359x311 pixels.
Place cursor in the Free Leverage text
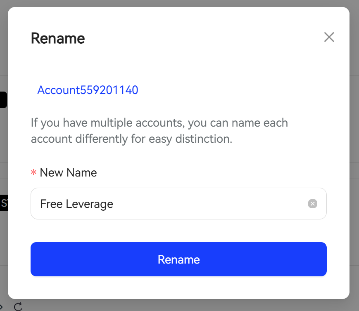76,204
